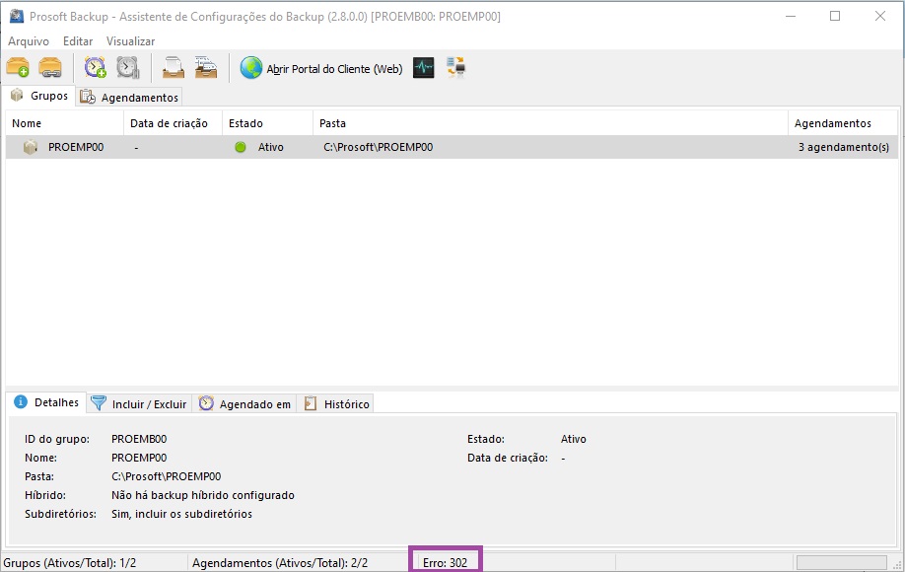Viewport: 905px width, 572px height.
Task: Select the Detalhes tab
Action: pos(46,402)
